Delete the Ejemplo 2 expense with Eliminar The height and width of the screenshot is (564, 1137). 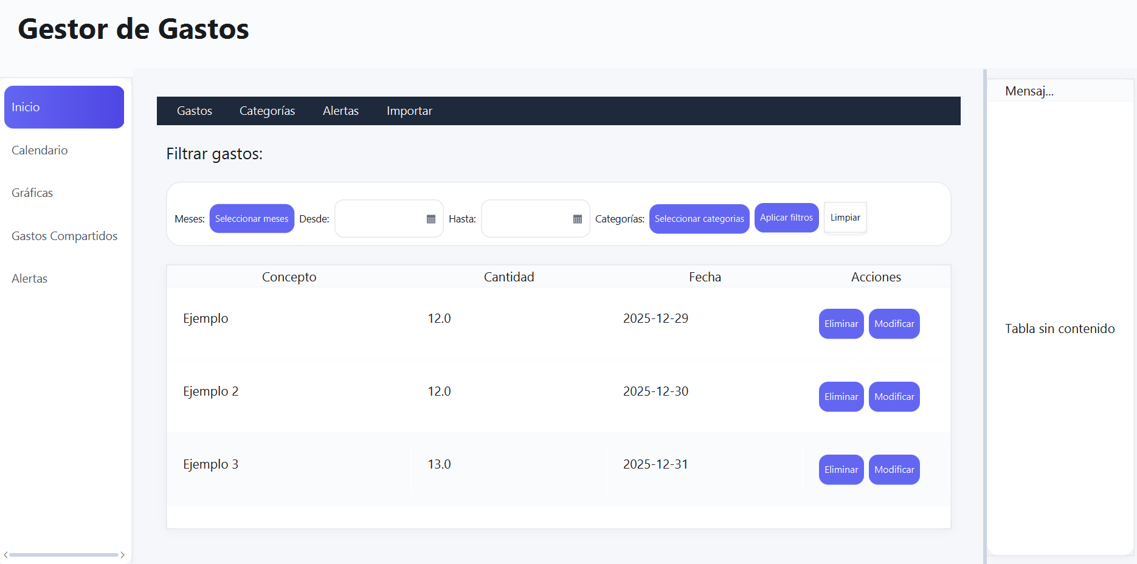pyautogui.click(x=841, y=397)
